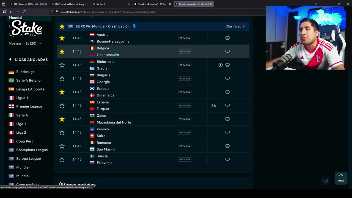Viewport: 352px width, 198px height.
Task: Toggle favorite star for Rumanía match
Action: [62, 146]
